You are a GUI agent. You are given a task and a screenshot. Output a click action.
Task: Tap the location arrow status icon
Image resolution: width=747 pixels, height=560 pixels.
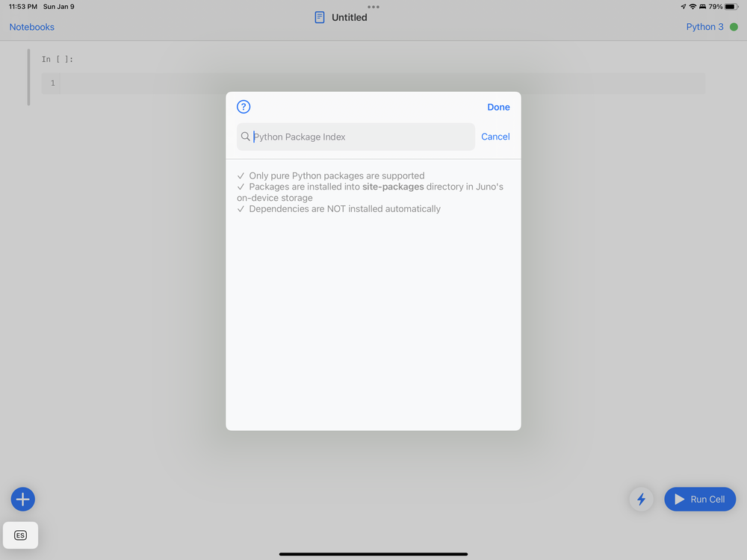pos(684,7)
